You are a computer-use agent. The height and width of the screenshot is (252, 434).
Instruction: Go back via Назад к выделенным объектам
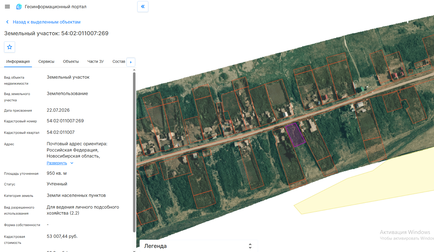click(46, 22)
